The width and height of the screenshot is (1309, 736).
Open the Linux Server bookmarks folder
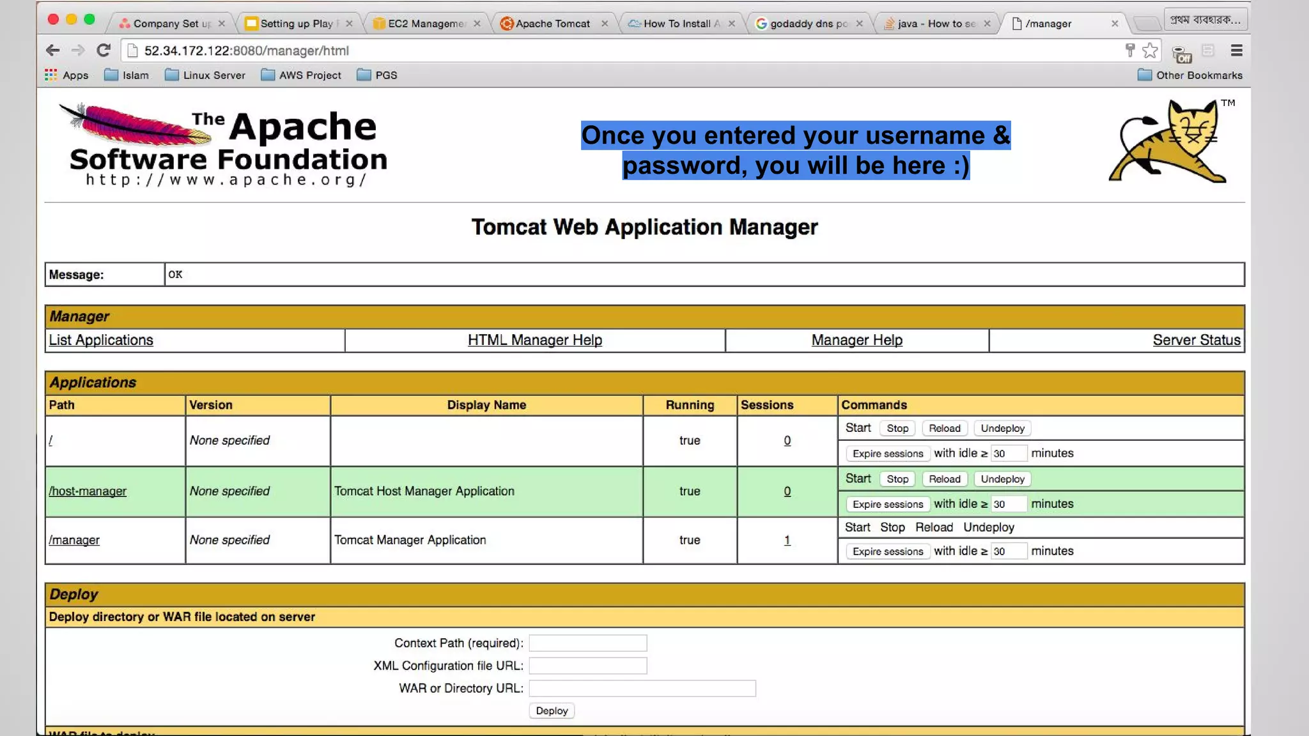(x=205, y=75)
